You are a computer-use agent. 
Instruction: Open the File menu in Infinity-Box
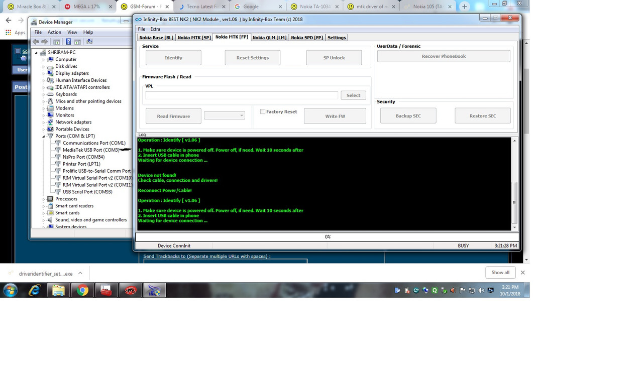point(142,29)
